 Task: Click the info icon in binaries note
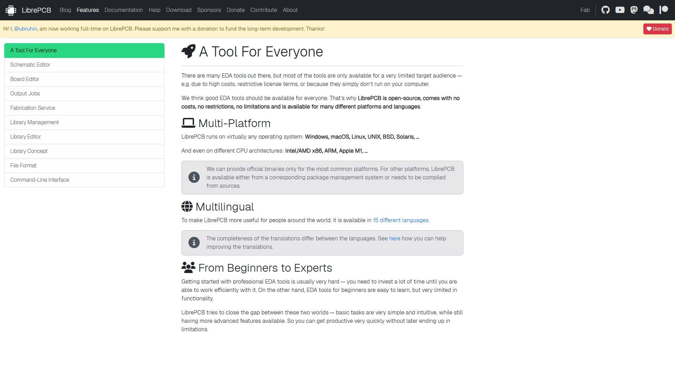(x=194, y=177)
